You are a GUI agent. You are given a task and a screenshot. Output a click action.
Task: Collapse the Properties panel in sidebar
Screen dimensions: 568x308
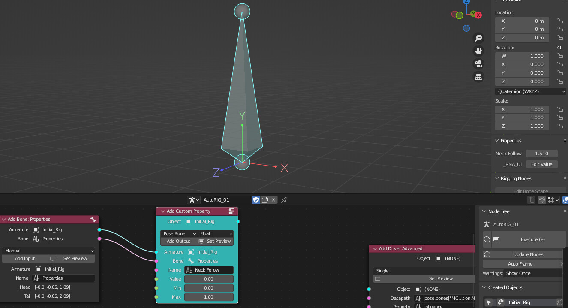click(497, 141)
